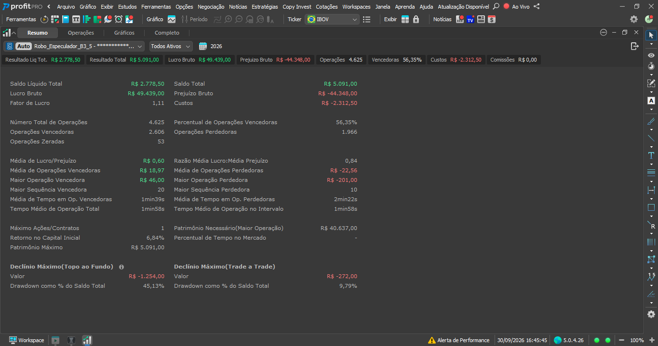This screenshot has height=346, width=658.
Task: Click the export icon at panel right
Action: coord(635,46)
